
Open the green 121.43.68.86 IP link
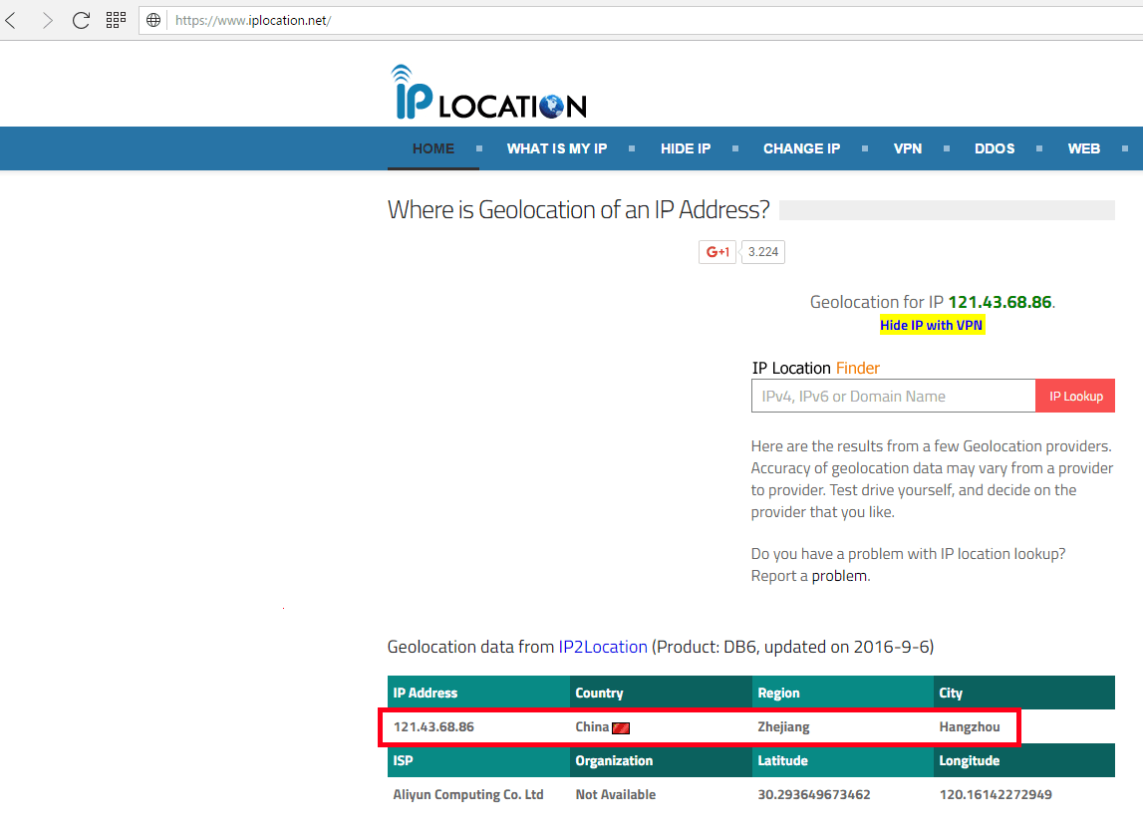pos(1000,302)
